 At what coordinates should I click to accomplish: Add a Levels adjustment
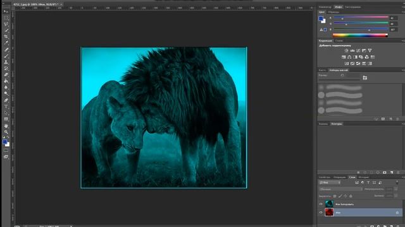(x=352, y=50)
